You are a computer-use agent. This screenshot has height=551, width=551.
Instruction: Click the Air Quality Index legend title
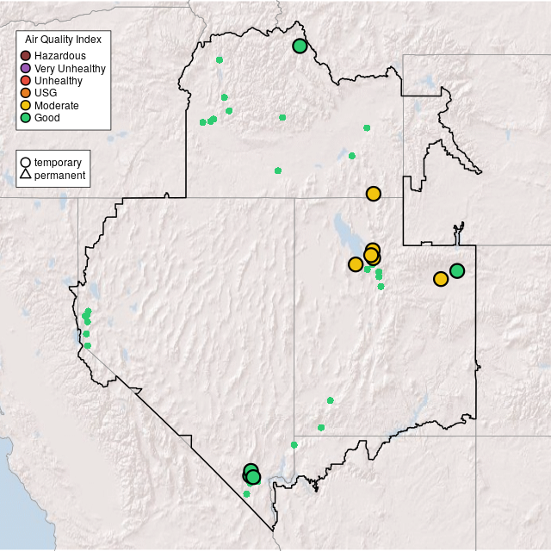pyautogui.click(x=64, y=40)
